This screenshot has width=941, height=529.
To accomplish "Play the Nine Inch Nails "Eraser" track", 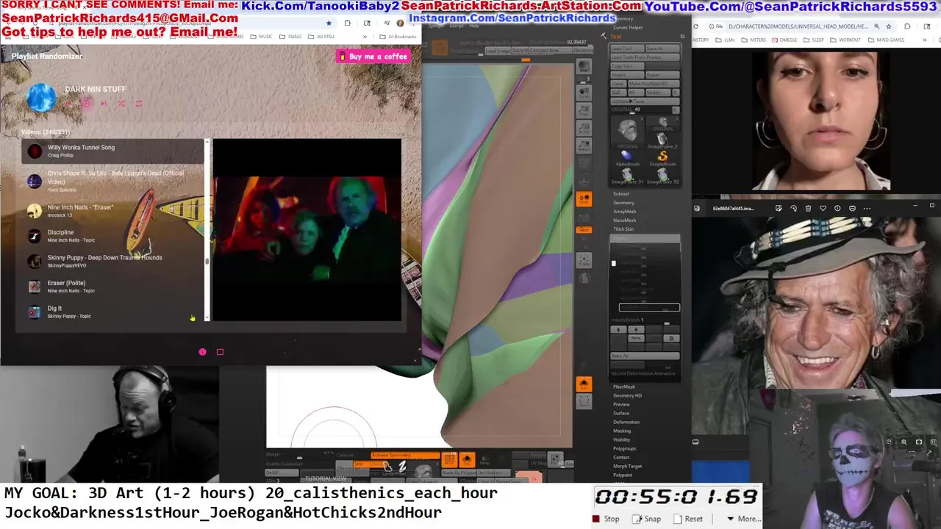I will [112, 211].
